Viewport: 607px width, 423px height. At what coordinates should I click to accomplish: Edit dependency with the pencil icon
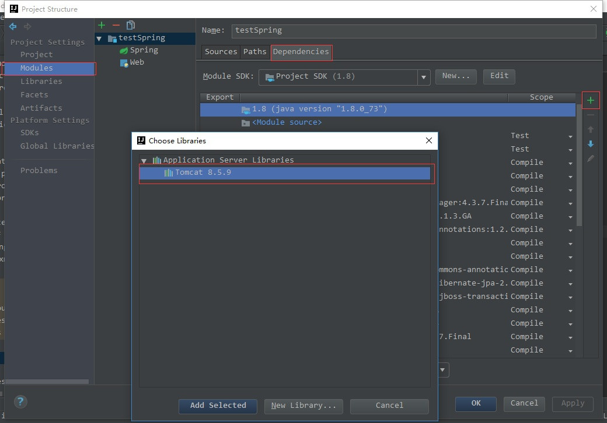[x=590, y=158]
